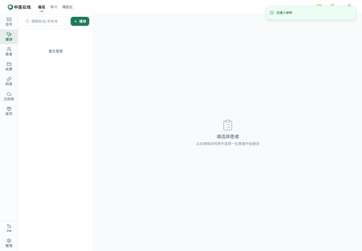Click the 中医在线 logo

[x=19, y=7]
